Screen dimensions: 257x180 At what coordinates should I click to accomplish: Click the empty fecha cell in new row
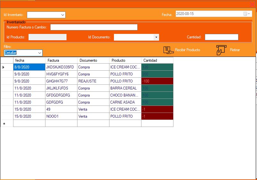tap(29, 123)
